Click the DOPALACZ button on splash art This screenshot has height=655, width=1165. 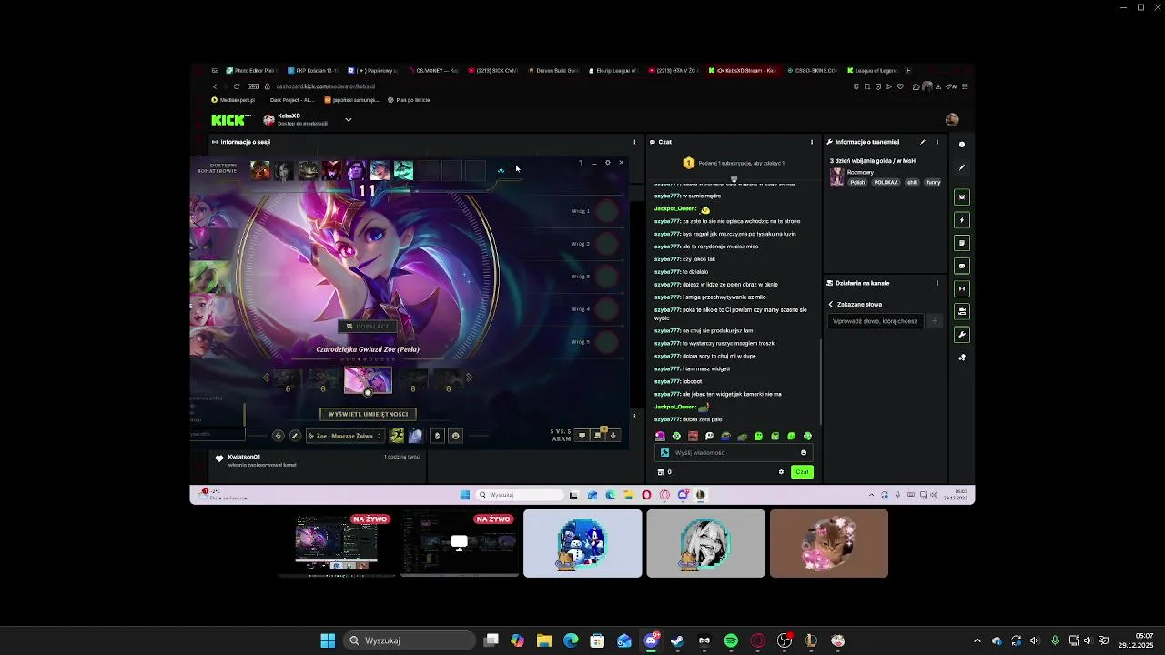(368, 326)
